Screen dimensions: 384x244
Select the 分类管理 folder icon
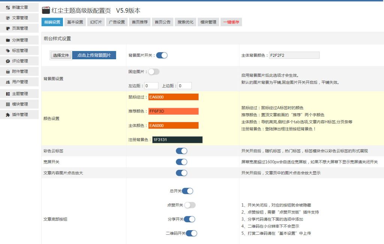pos(8,40)
